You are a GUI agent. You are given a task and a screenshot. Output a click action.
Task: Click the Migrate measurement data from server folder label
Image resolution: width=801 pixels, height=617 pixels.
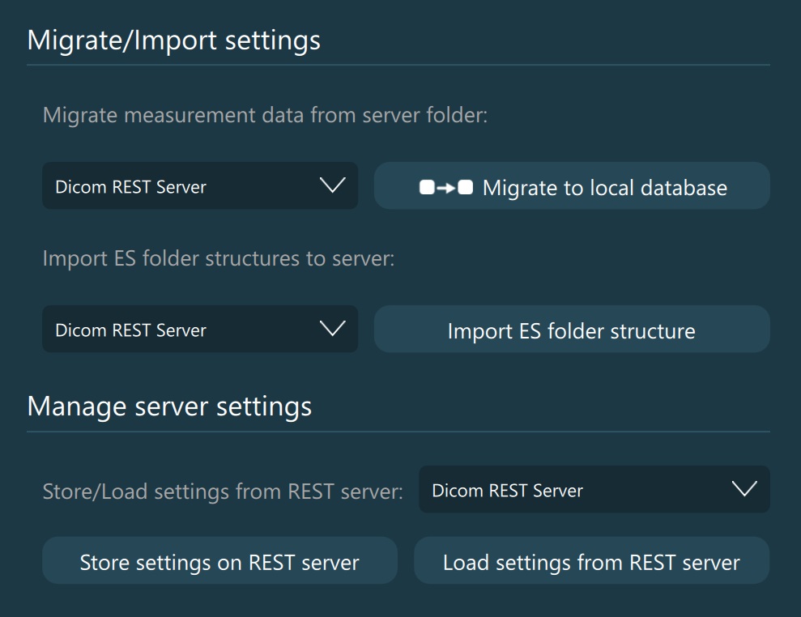pyautogui.click(x=265, y=115)
